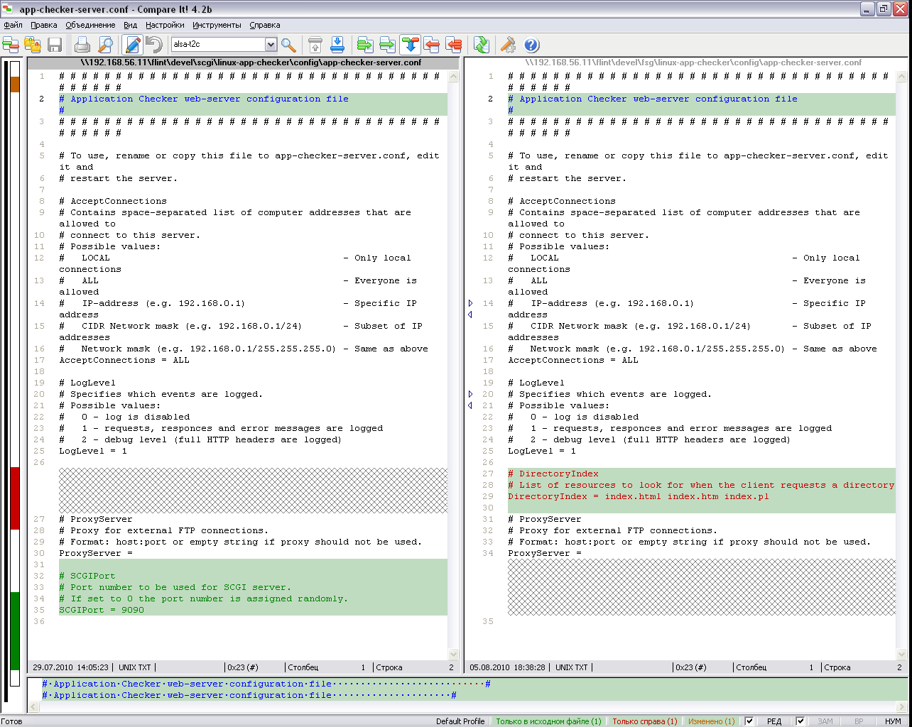Open the Правка menu
912x727 pixels.
coord(44,25)
